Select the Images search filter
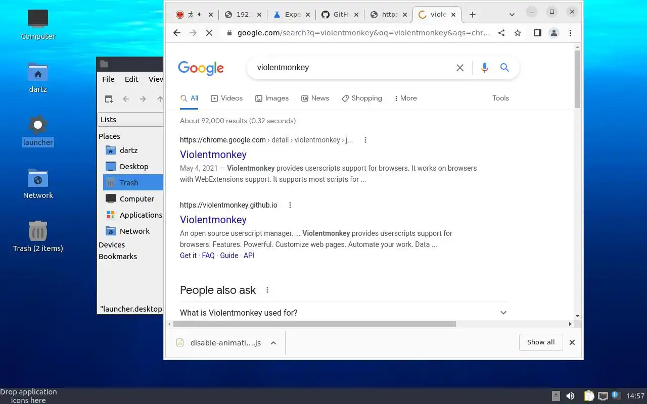This screenshot has width=647, height=404. point(272,98)
